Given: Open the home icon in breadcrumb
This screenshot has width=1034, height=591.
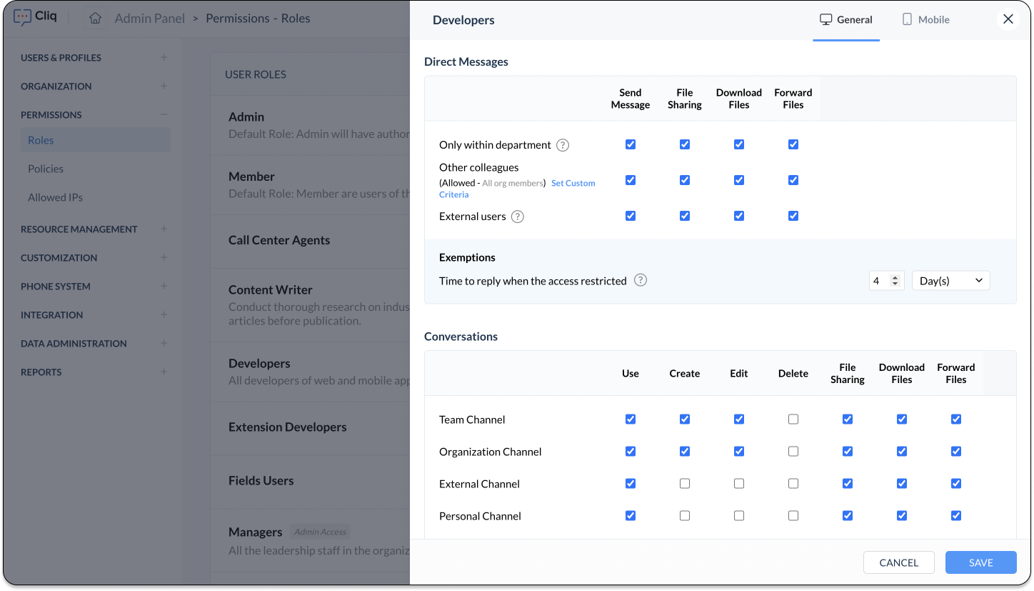Looking at the screenshot, I should pyautogui.click(x=95, y=19).
